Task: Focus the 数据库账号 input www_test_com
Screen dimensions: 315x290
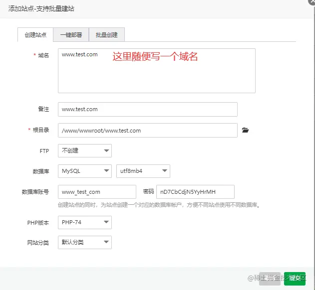Action: 97,192
